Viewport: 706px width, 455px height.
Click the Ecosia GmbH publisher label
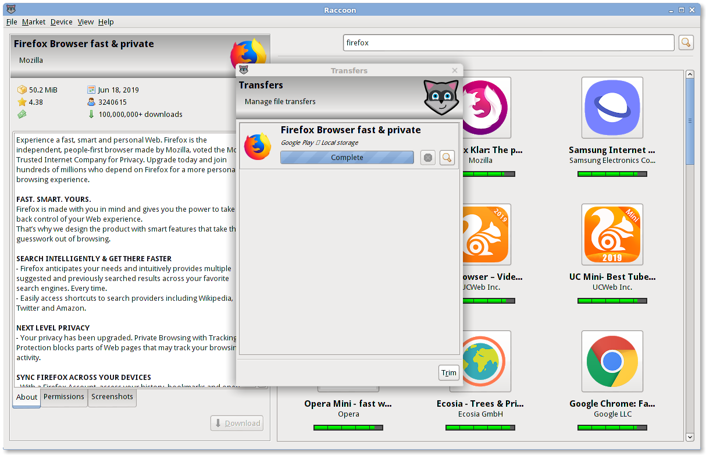tap(480, 414)
